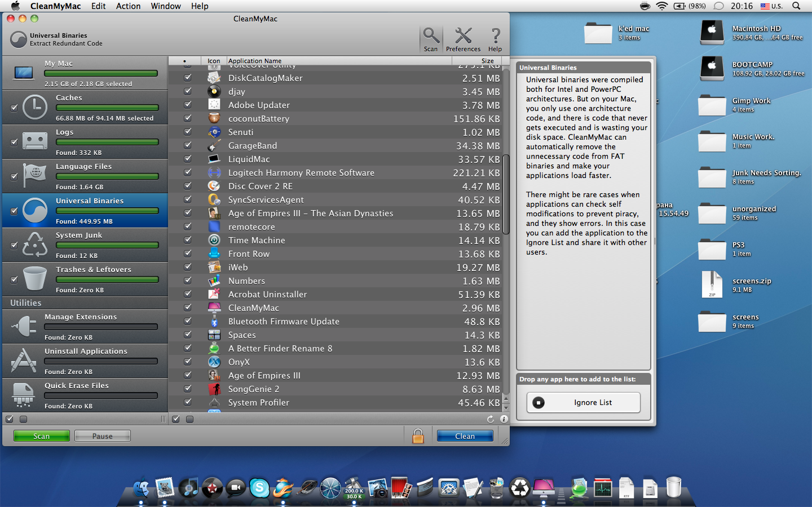
Task: Select the Language Files flag icon
Action: coord(35,176)
